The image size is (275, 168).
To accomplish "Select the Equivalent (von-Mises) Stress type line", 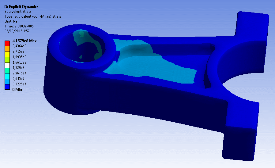I will (x=33, y=16).
